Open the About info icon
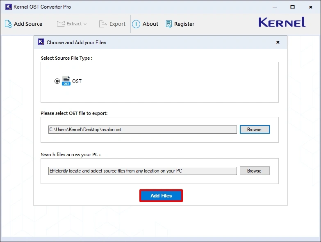Image resolution: width=321 pixels, height=242 pixels. 136,24
